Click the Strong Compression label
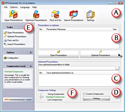The width and height of the screenshot is (125, 112). [56, 94]
